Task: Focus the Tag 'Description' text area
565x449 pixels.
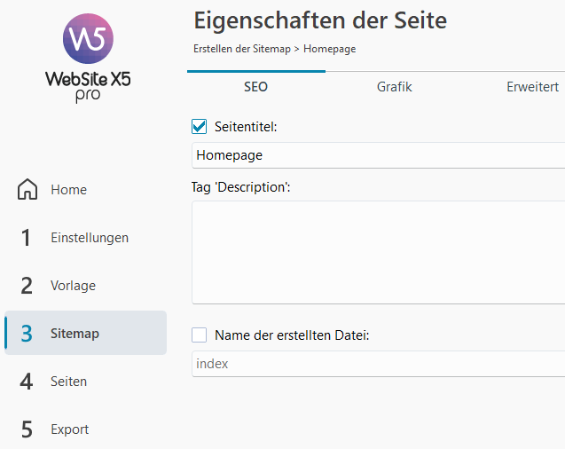Action: tap(378, 252)
